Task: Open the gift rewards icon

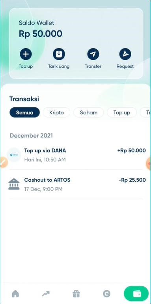Action: pos(76,294)
